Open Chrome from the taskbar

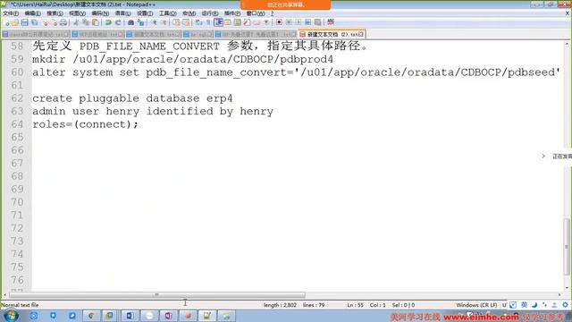91,316
